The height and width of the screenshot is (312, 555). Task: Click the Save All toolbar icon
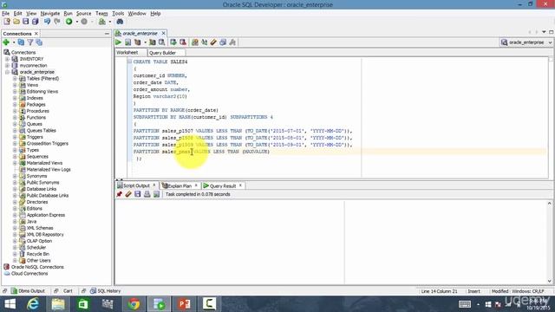click(35, 22)
